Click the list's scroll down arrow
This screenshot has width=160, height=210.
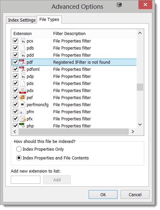point(140,124)
